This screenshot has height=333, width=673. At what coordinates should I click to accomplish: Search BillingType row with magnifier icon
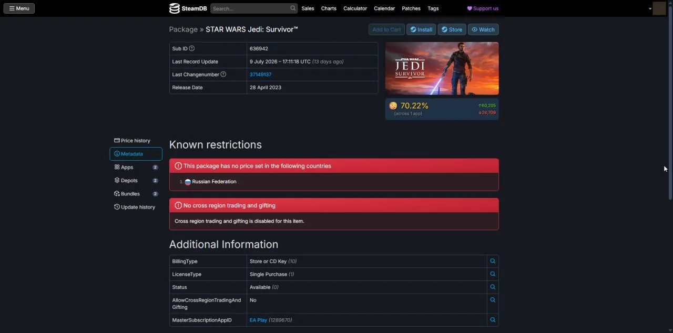tap(493, 261)
